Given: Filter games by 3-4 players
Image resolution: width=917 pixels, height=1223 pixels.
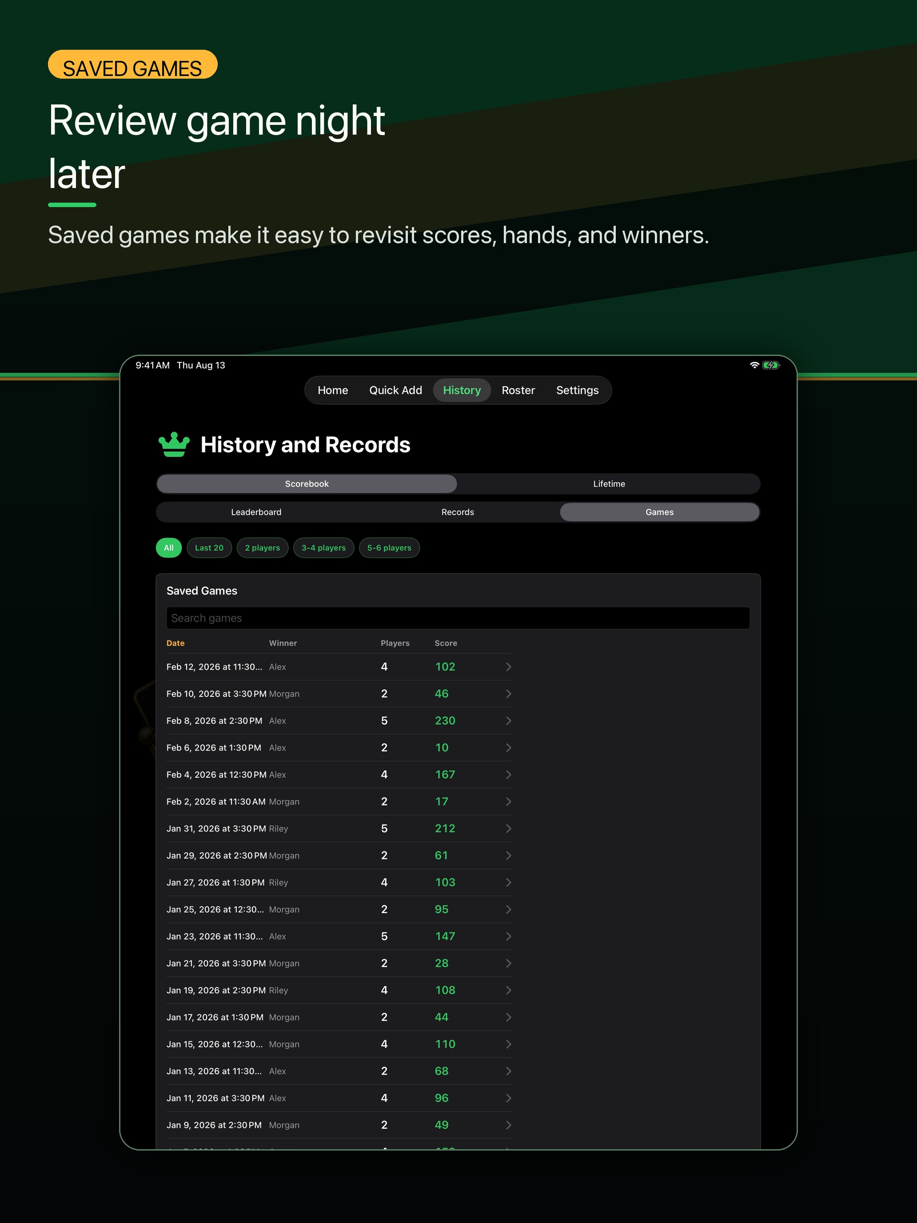Looking at the screenshot, I should [x=323, y=548].
